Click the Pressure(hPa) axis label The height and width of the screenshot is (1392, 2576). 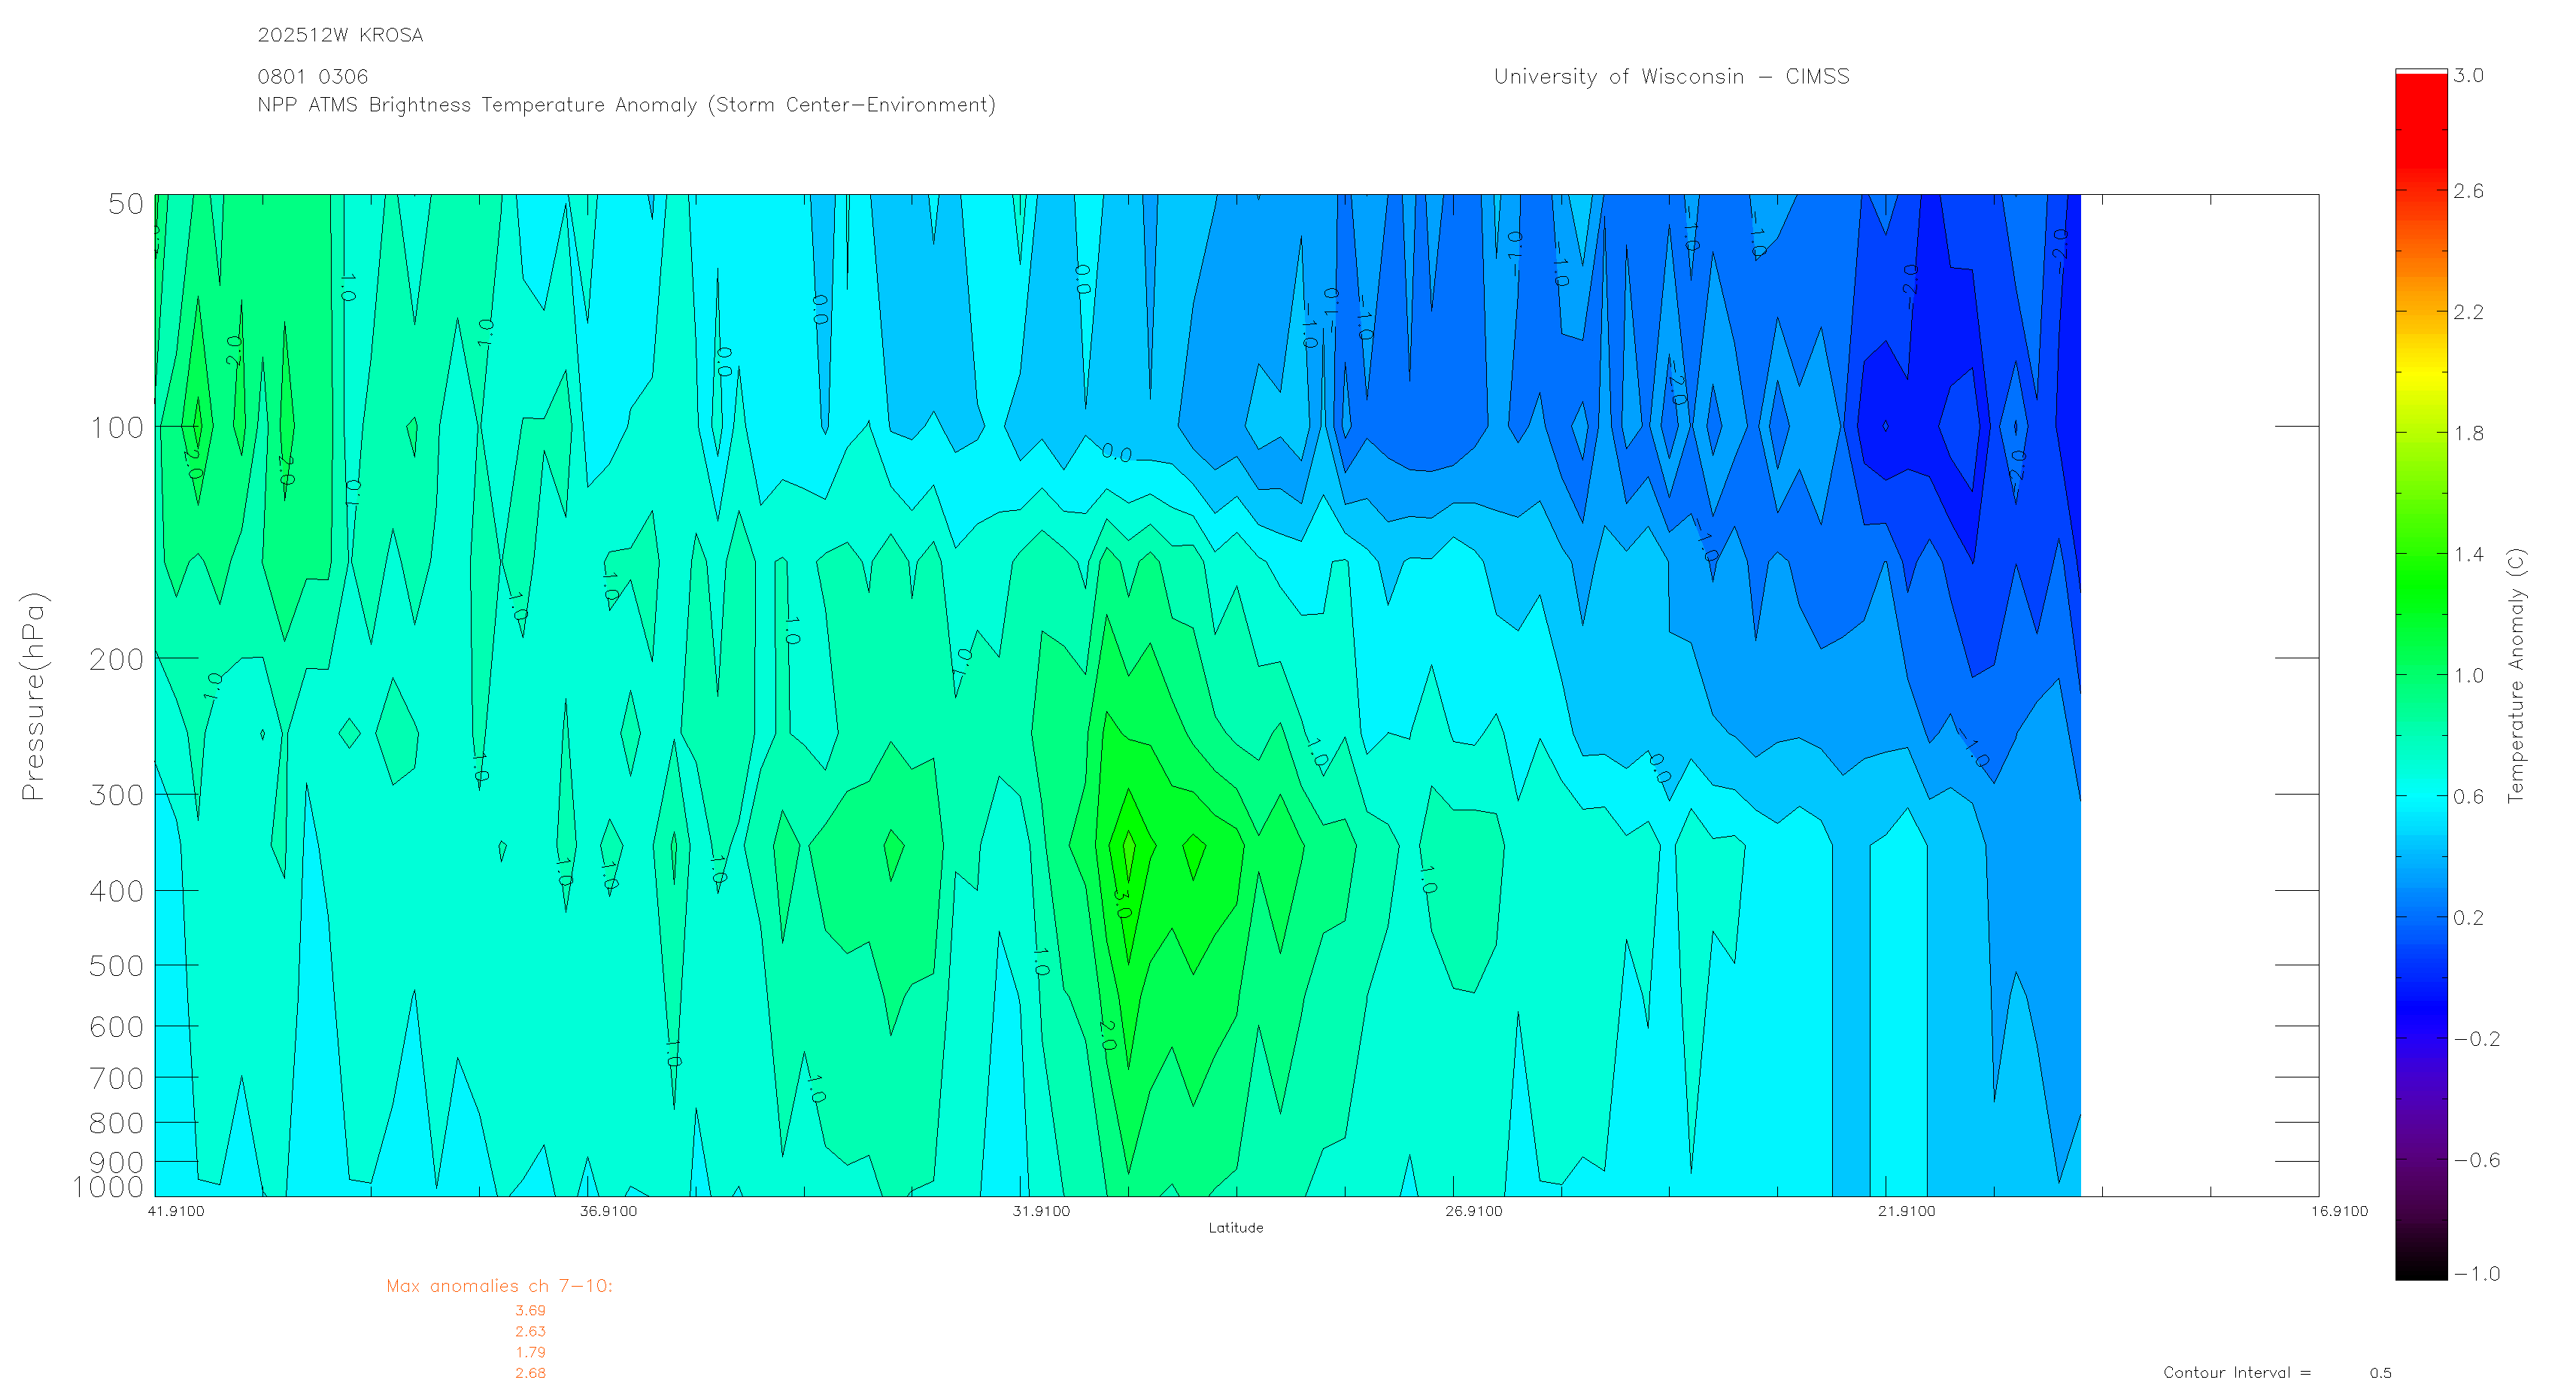tap(33, 695)
